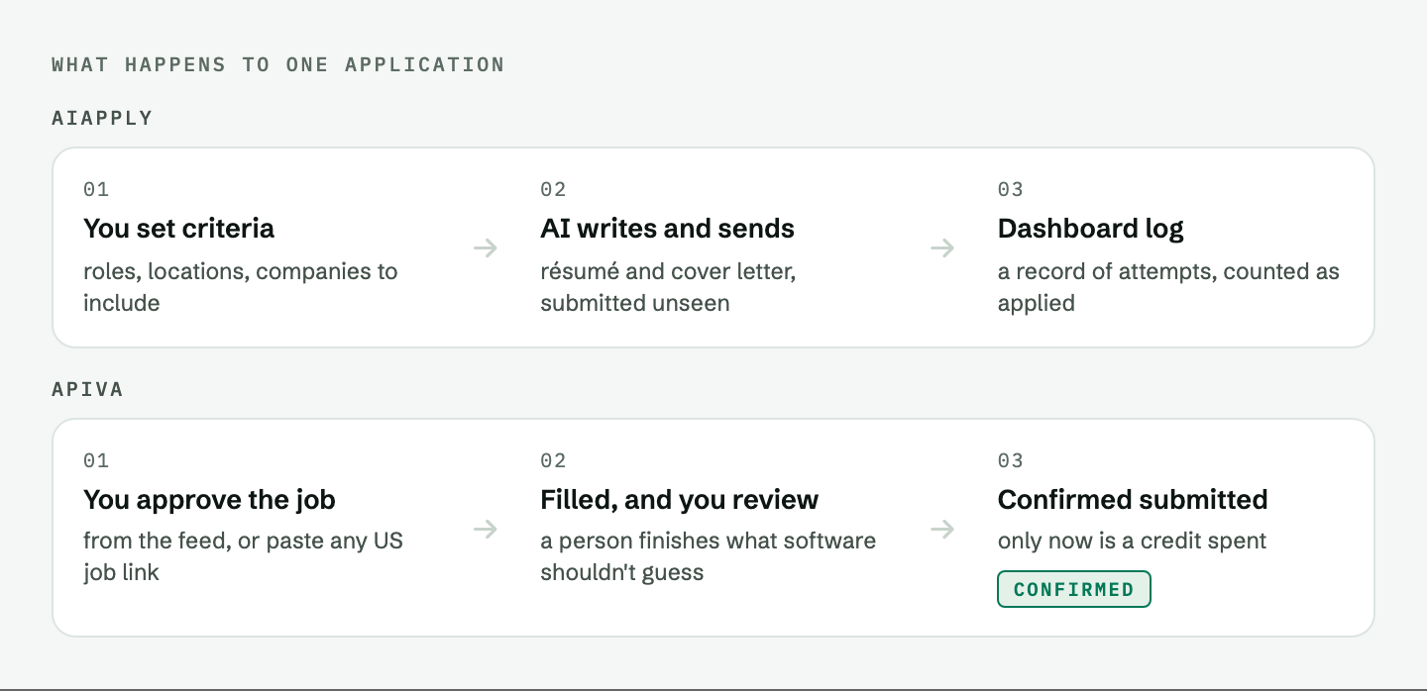The height and width of the screenshot is (691, 1427).
Task: Click the 'You approve the job' title
Action: point(209,500)
